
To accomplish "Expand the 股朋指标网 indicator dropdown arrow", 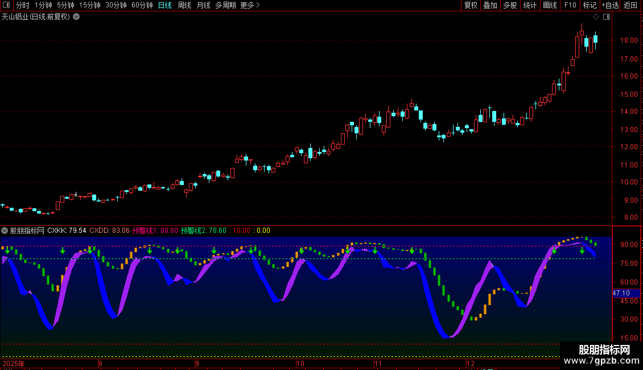I will tap(5, 231).
